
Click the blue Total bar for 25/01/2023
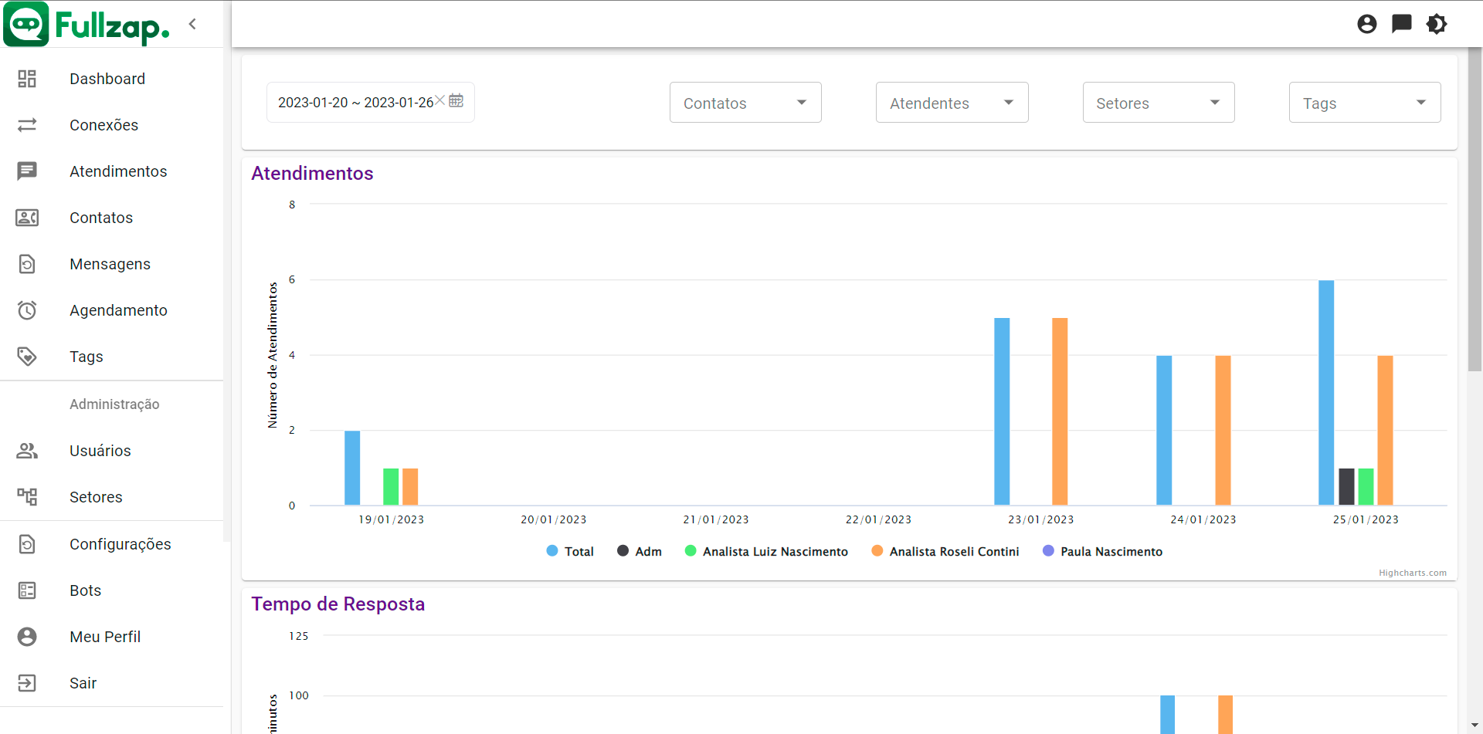[1326, 393]
